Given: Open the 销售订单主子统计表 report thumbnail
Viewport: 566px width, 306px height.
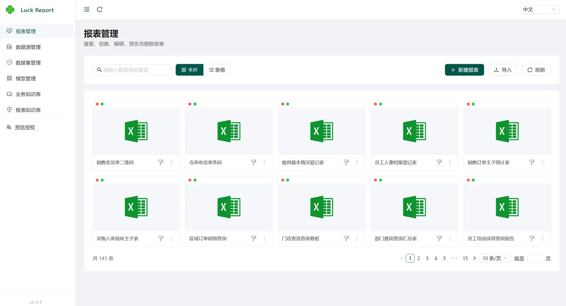Looking at the screenshot, I should pos(507,131).
